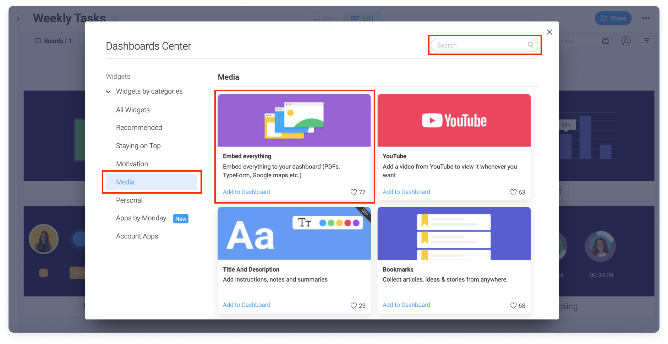This screenshot has width=668, height=344.
Task: Expand the sidebar with the arrow button
Action: tap(18, 18)
